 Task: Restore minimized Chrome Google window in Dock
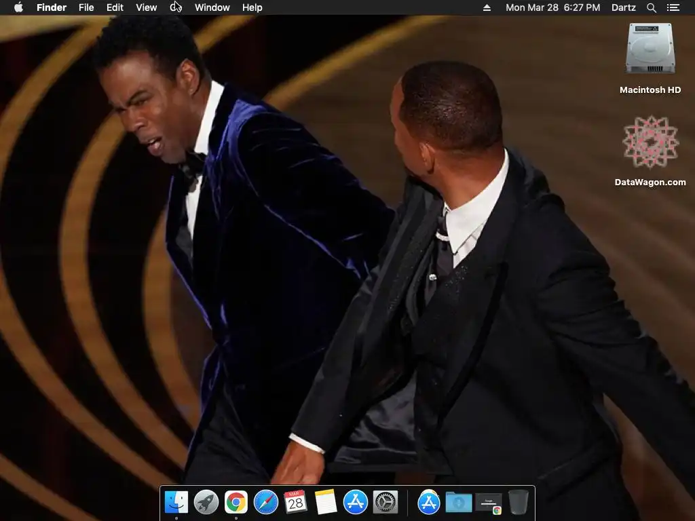489,504
